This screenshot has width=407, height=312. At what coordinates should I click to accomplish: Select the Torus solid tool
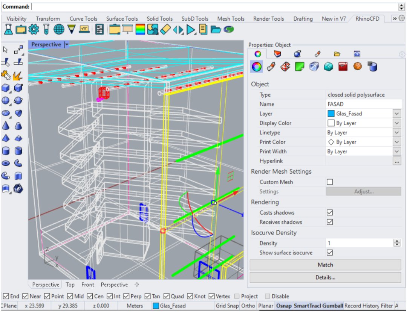coord(6,163)
